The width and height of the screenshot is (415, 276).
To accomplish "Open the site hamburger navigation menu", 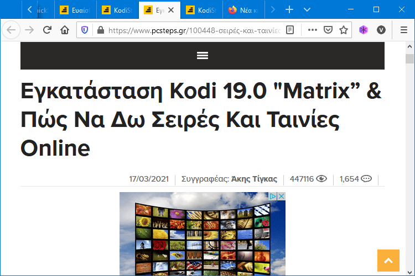I will point(203,55).
